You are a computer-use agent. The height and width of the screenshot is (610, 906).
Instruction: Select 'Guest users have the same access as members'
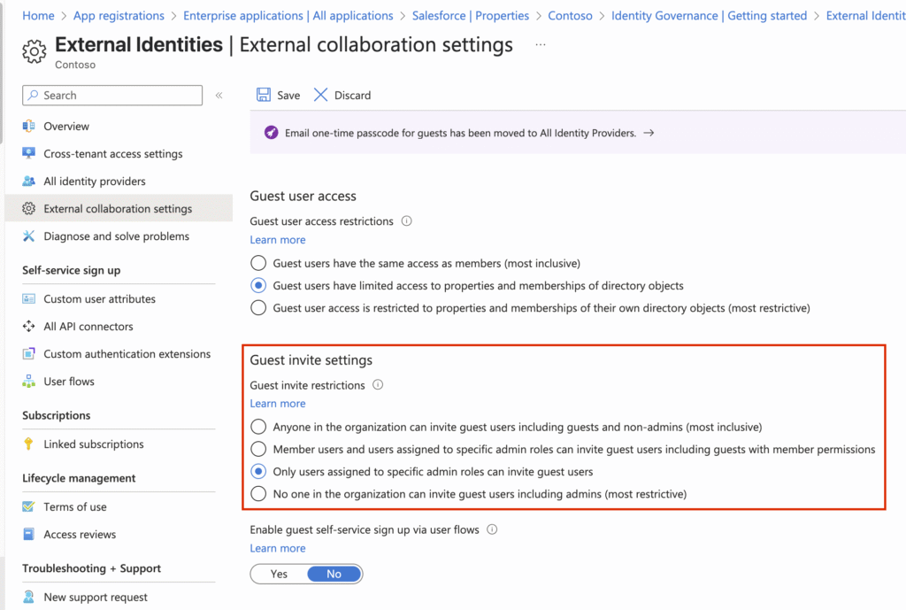coord(258,263)
